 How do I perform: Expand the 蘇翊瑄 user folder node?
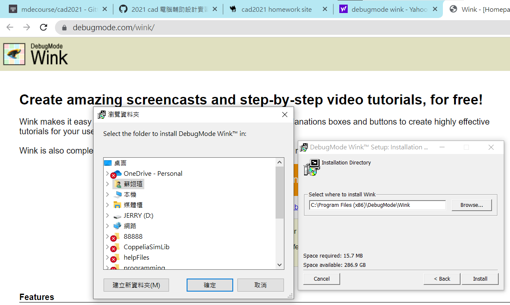[x=107, y=184]
